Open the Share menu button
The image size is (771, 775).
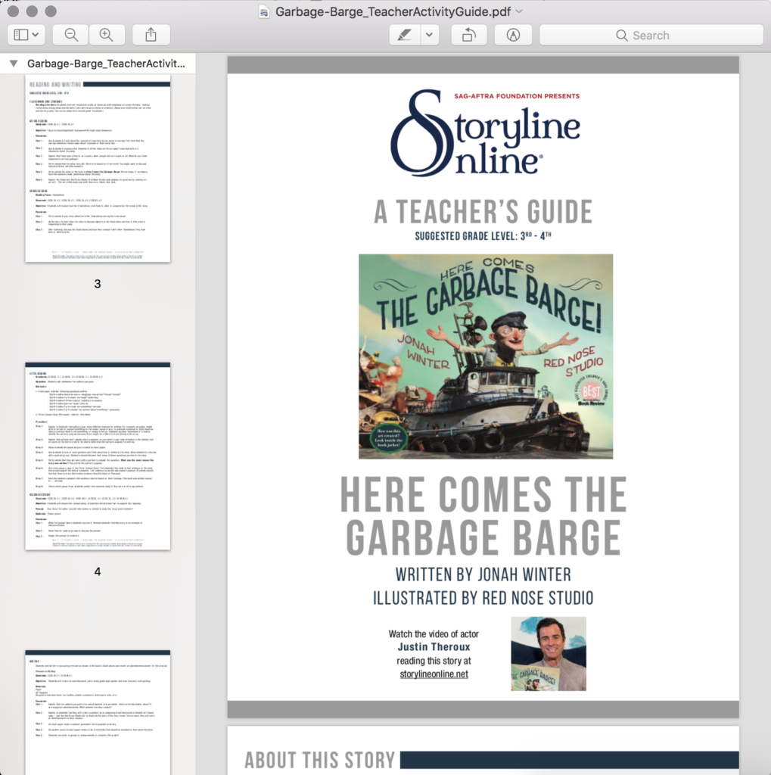pyautogui.click(x=151, y=35)
